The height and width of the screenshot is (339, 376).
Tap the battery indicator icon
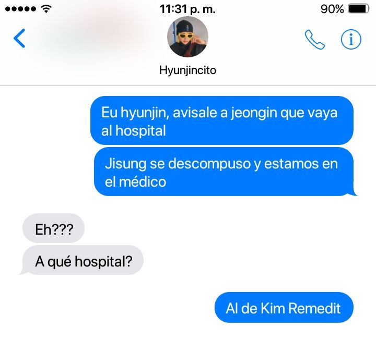coord(358,9)
